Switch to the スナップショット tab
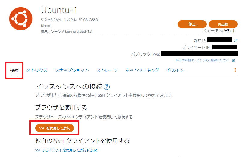 pos(72,70)
